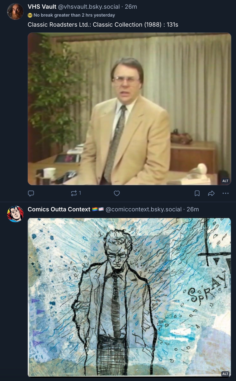Reply to the VHS Vault post
Screen dimensions: 236x381
coord(31,193)
